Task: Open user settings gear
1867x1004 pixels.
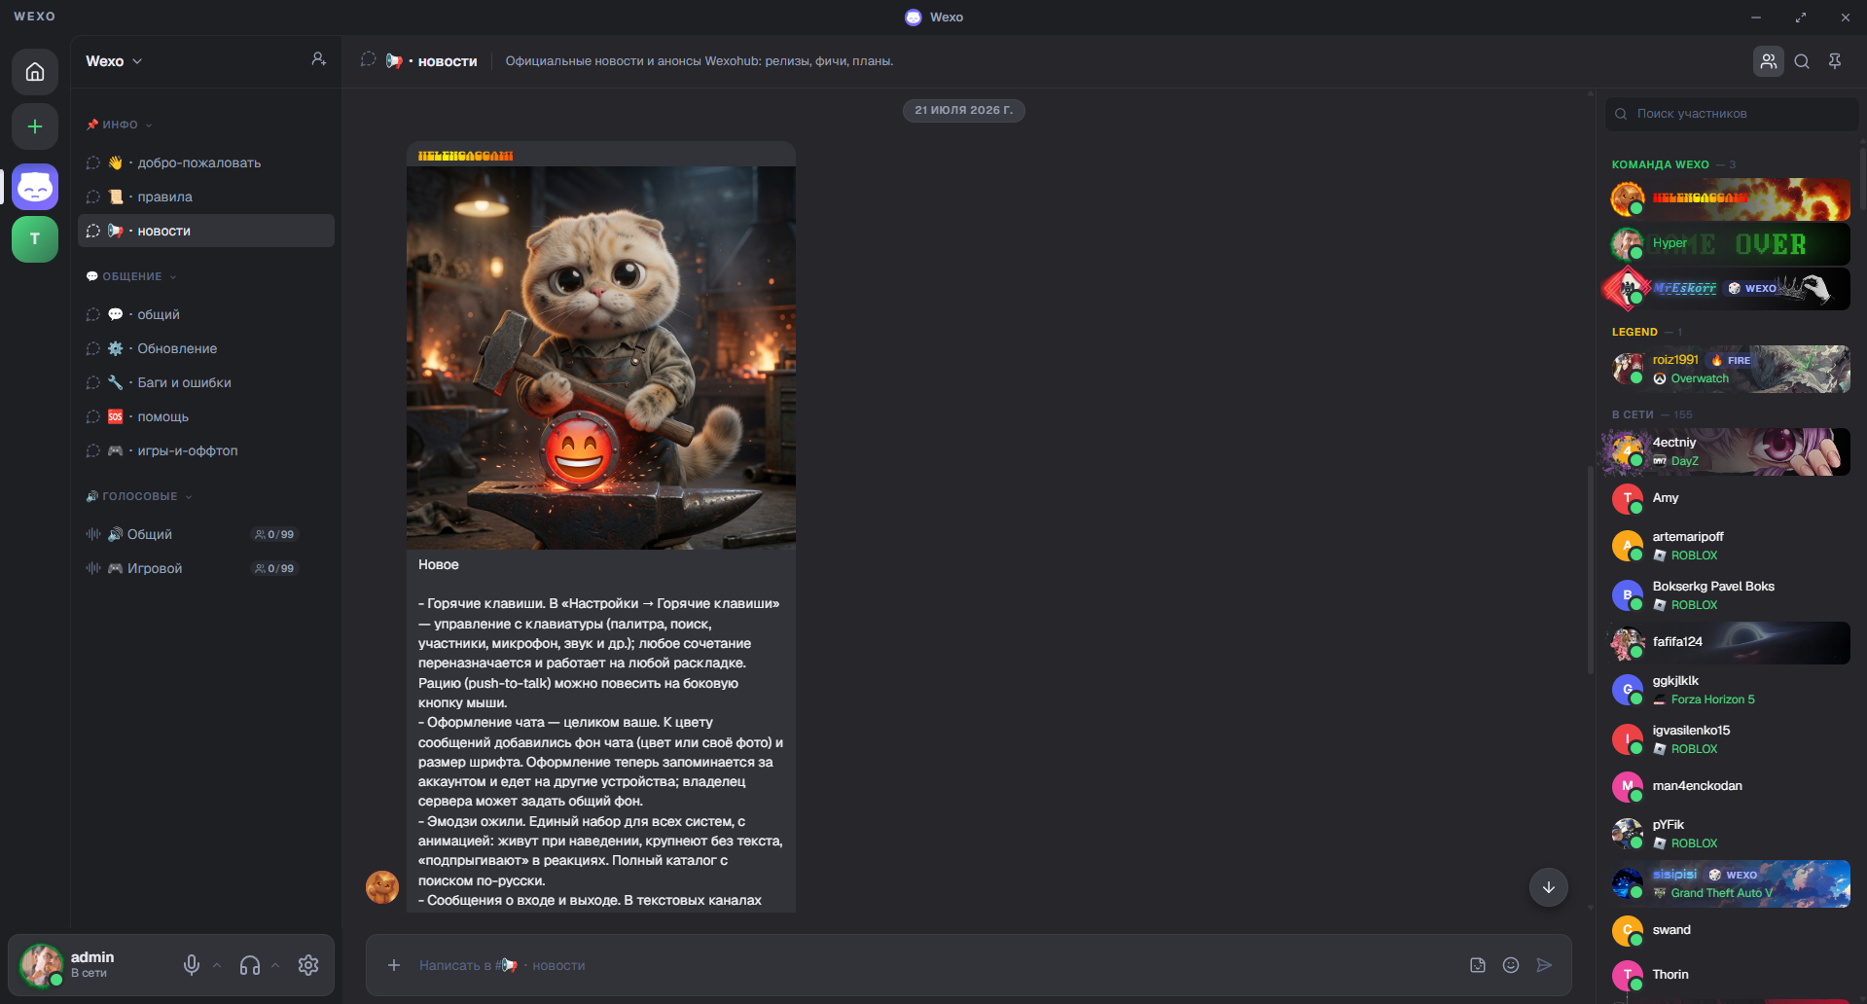Action: 308,965
